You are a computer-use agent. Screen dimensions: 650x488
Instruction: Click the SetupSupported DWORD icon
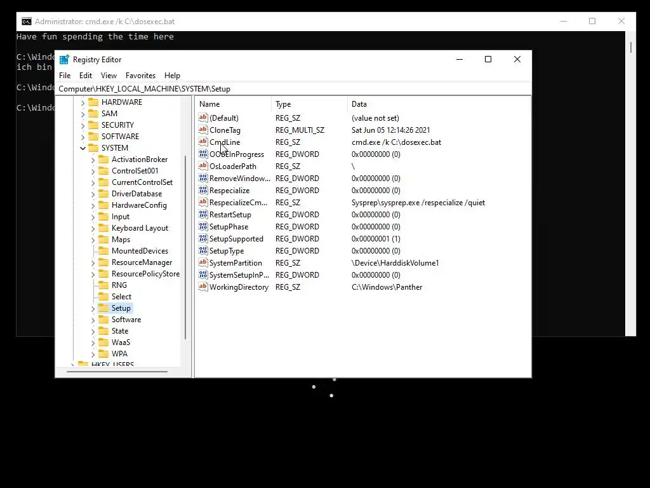[202, 239]
